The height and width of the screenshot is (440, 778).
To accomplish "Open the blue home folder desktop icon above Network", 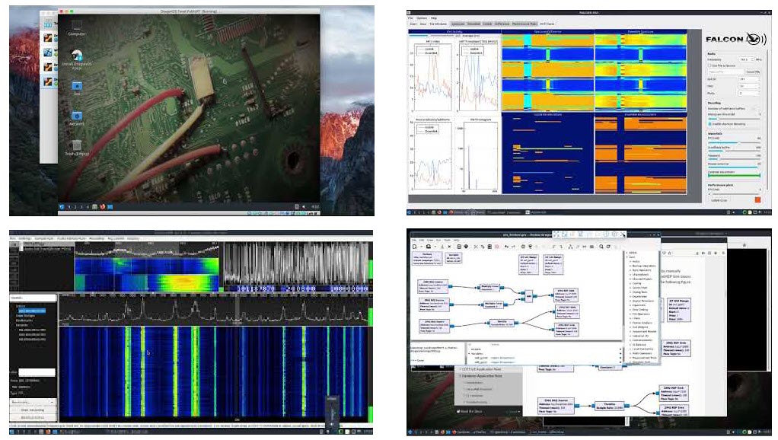I will [x=76, y=88].
